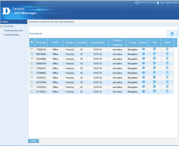
Task: Click the status icon for passcode 73784882
Action: pyautogui.click(x=143, y=73)
